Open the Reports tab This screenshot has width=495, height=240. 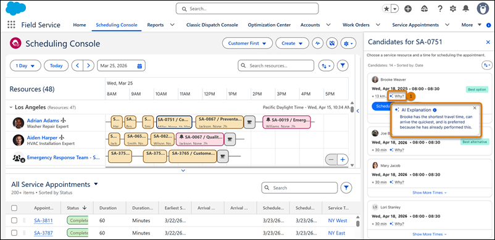156,25
